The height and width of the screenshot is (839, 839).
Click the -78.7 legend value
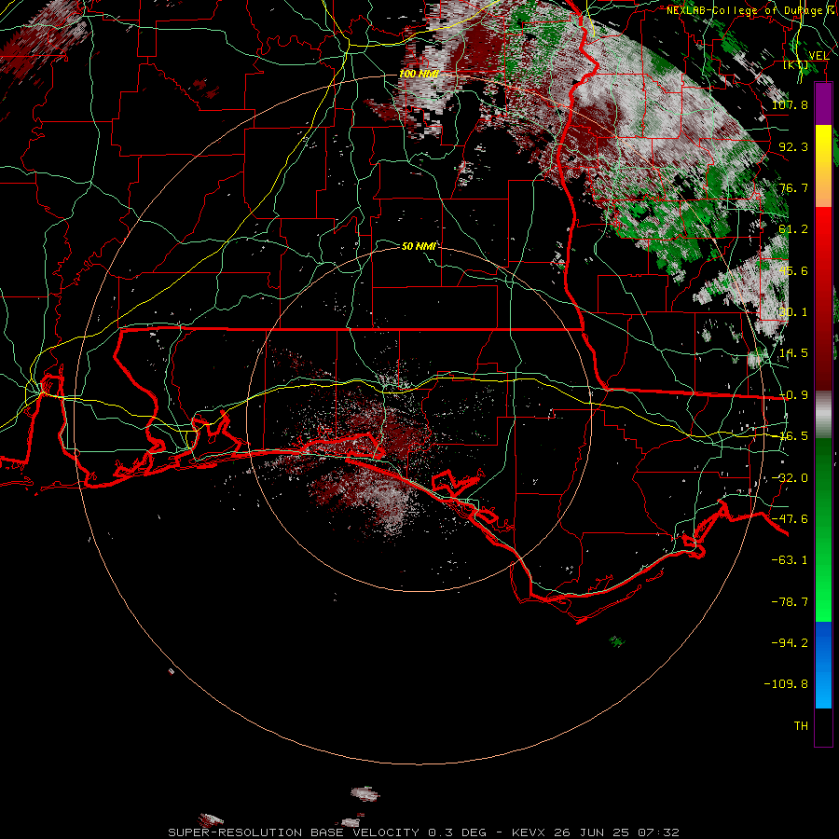coord(790,602)
